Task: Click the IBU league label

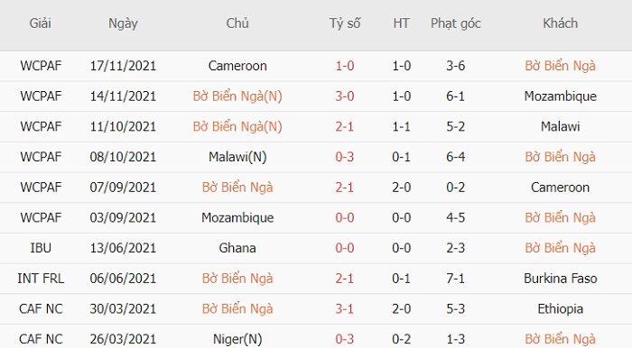Action: point(41,248)
